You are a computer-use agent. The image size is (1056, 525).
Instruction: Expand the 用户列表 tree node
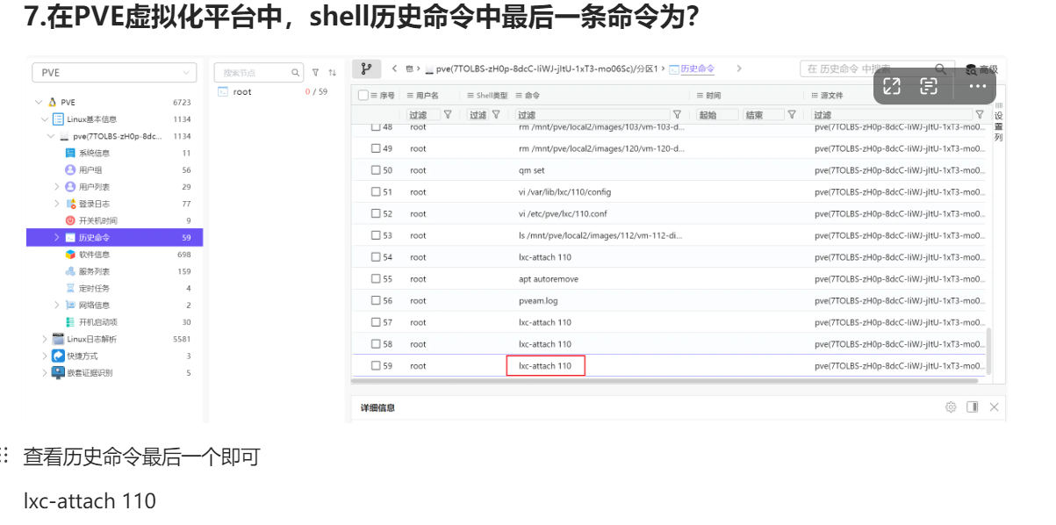tap(57, 187)
